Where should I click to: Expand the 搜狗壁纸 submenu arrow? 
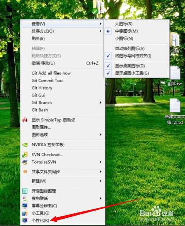(x=100, y=199)
